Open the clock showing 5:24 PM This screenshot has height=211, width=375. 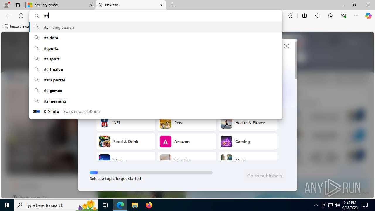(x=350, y=205)
